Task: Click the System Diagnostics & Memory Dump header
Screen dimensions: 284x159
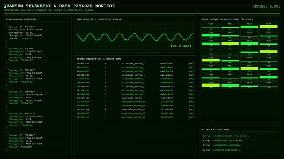Action: (99, 59)
